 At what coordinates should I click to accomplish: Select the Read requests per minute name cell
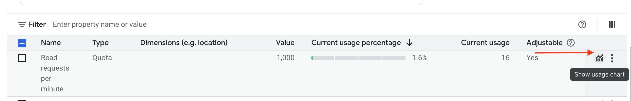click(x=55, y=73)
